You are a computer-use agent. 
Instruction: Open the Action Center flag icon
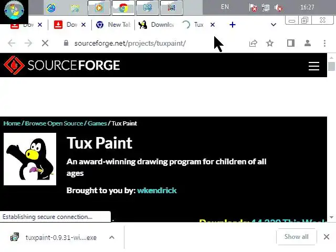[253, 8]
